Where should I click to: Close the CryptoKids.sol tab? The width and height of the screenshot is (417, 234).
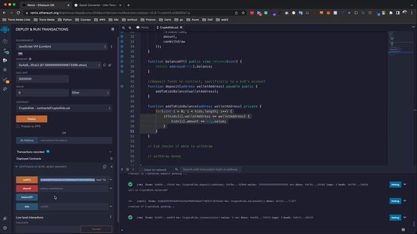[x=181, y=27]
